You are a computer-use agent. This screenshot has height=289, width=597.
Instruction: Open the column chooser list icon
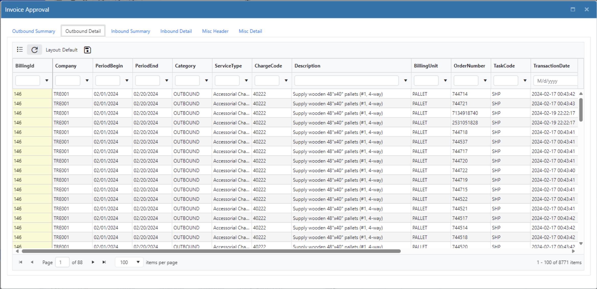[20, 50]
